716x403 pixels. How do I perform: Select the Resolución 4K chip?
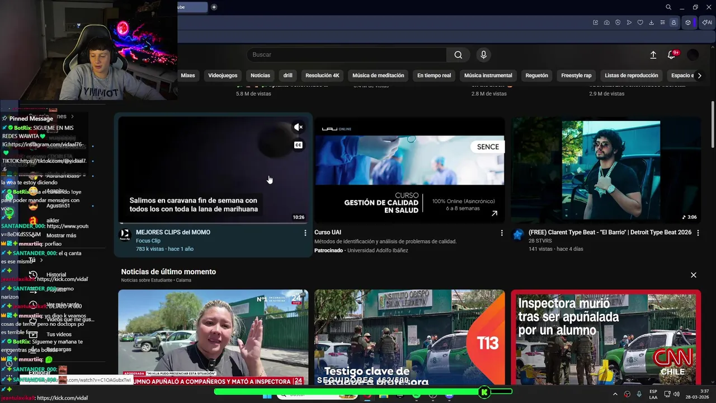(322, 76)
